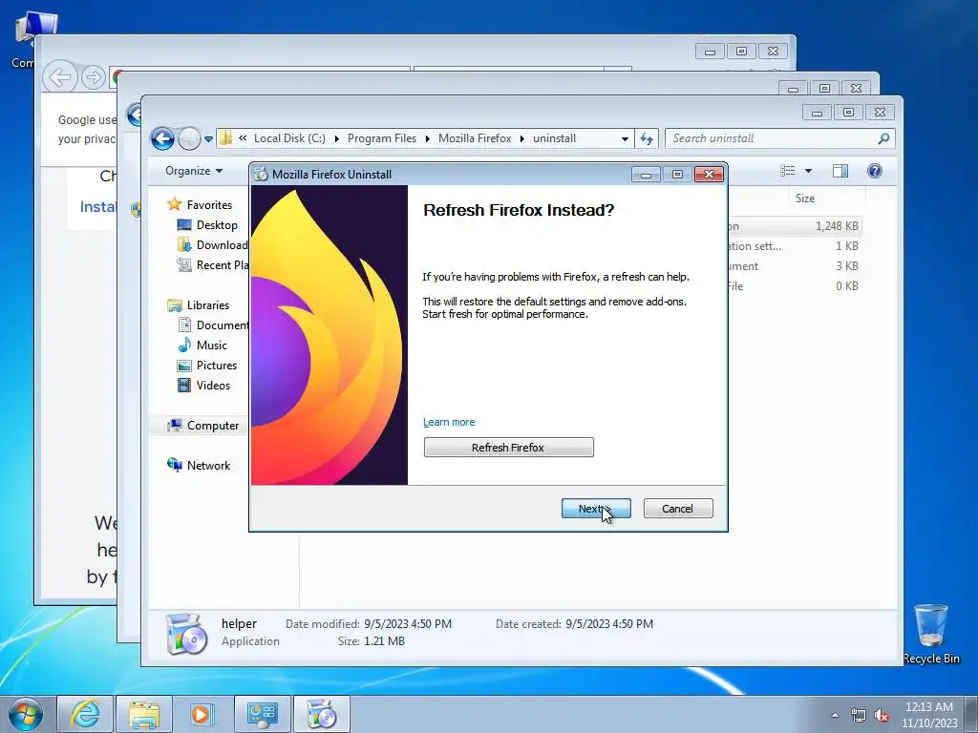Open the Videos library

click(213, 386)
